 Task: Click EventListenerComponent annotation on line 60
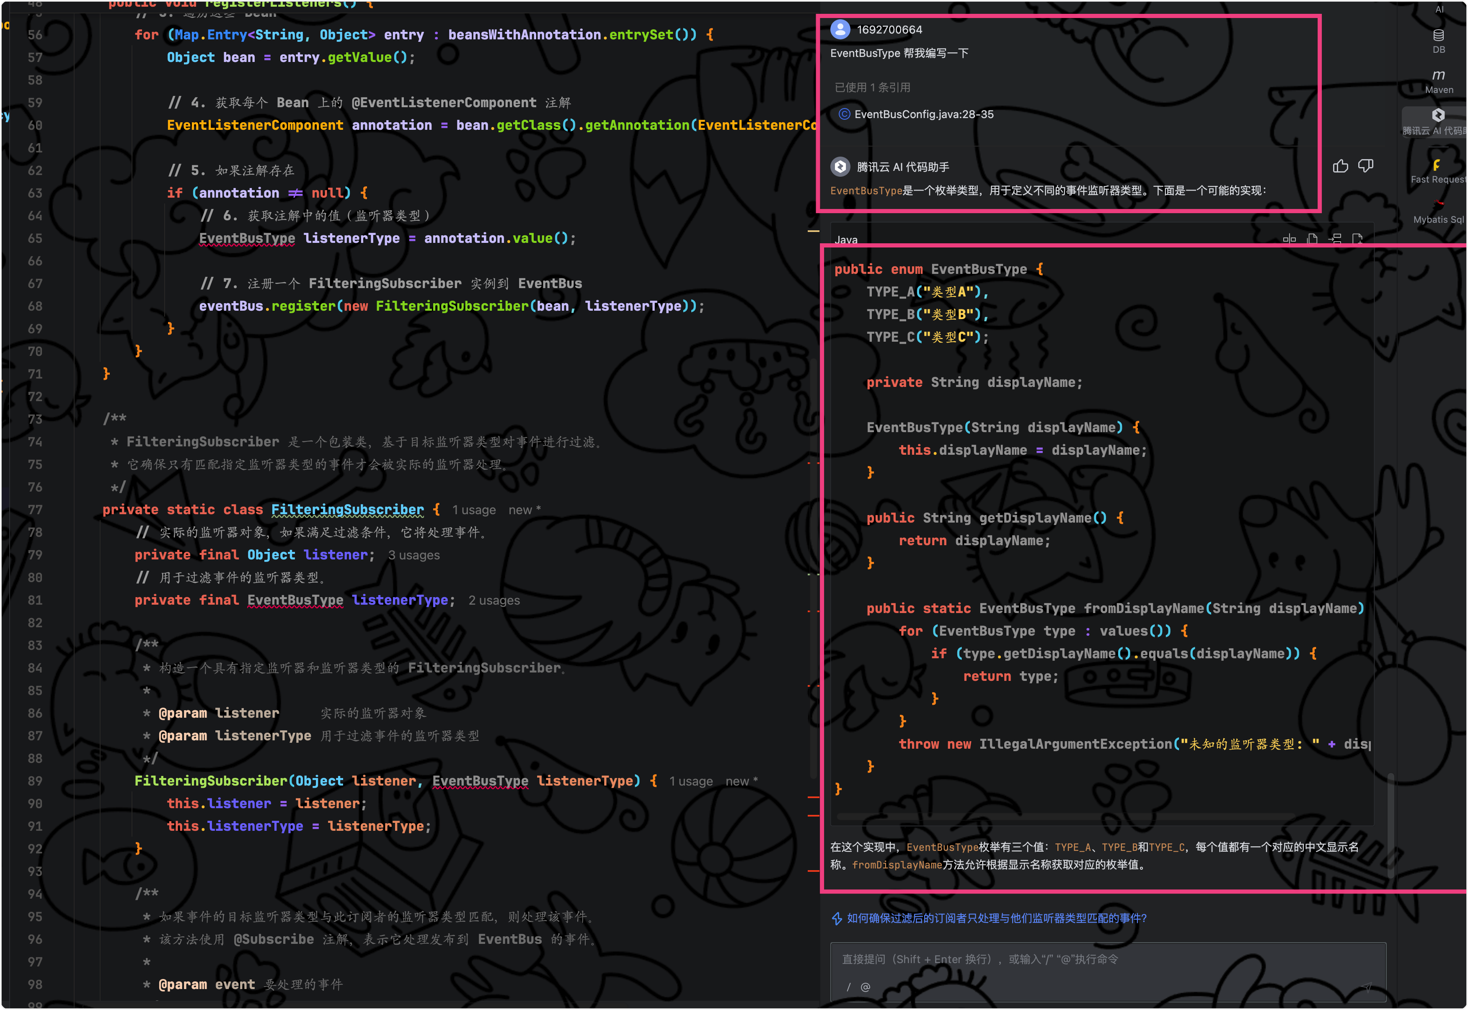pos(254,125)
